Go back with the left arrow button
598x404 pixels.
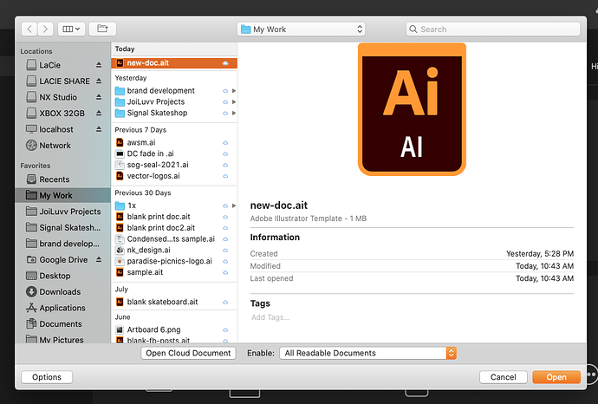[29, 29]
